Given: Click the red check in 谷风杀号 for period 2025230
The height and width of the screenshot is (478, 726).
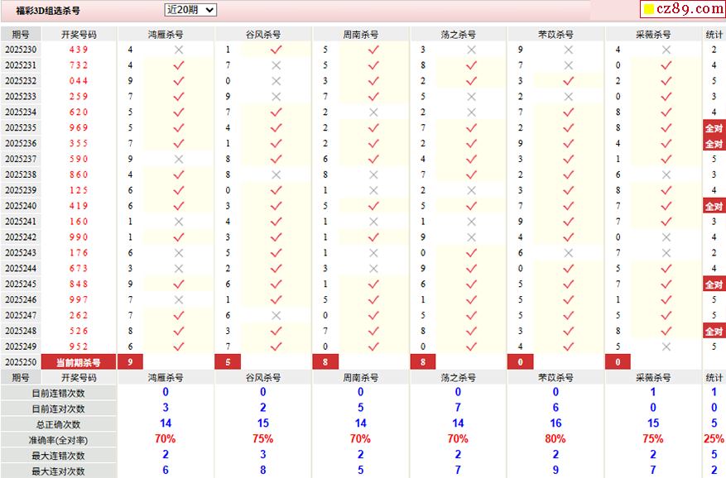Looking at the screenshot, I should click(x=276, y=50).
